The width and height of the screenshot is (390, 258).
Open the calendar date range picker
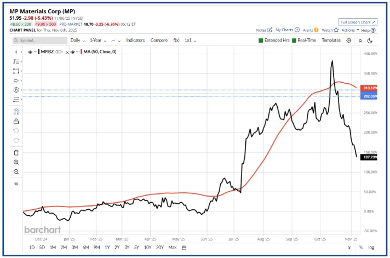click(183, 248)
